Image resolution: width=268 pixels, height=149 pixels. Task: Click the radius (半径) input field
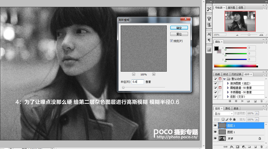pyautogui.click(x=138, y=82)
